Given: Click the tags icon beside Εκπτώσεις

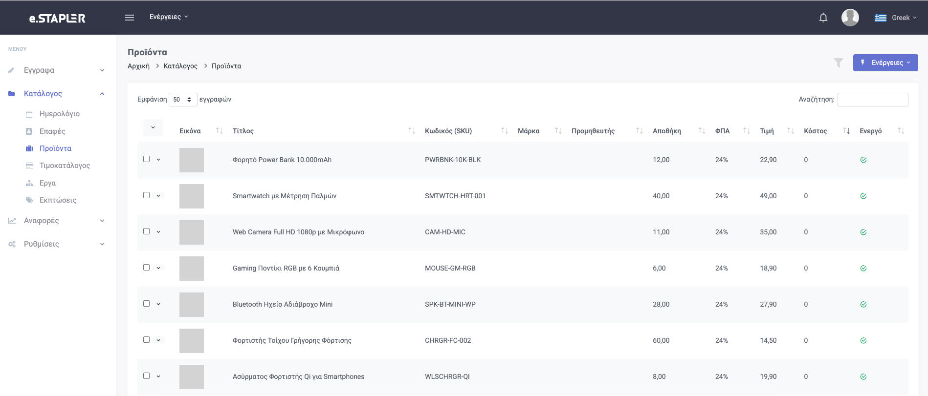Looking at the screenshot, I should (29, 200).
